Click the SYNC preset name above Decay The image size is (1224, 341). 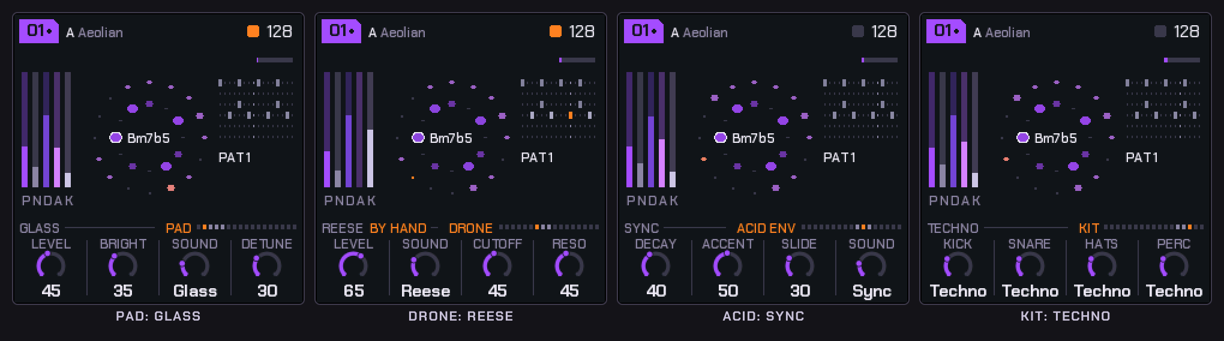(x=641, y=228)
